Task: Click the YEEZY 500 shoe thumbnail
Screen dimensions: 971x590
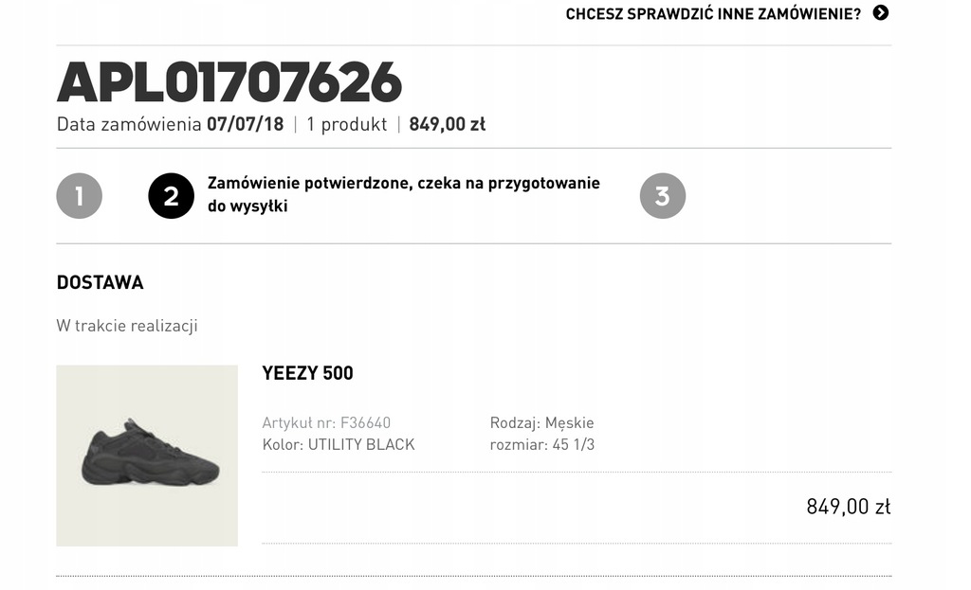Action: [x=147, y=456]
